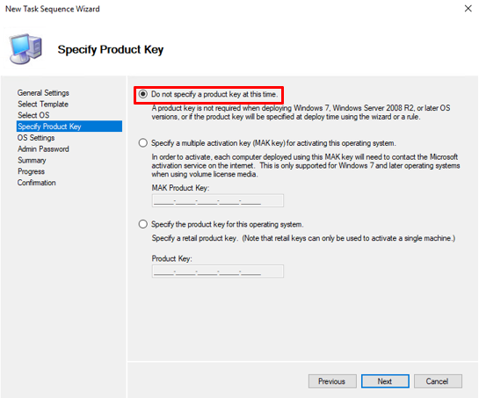Open the Select Template step
The width and height of the screenshot is (479, 398).
(43, 105)
